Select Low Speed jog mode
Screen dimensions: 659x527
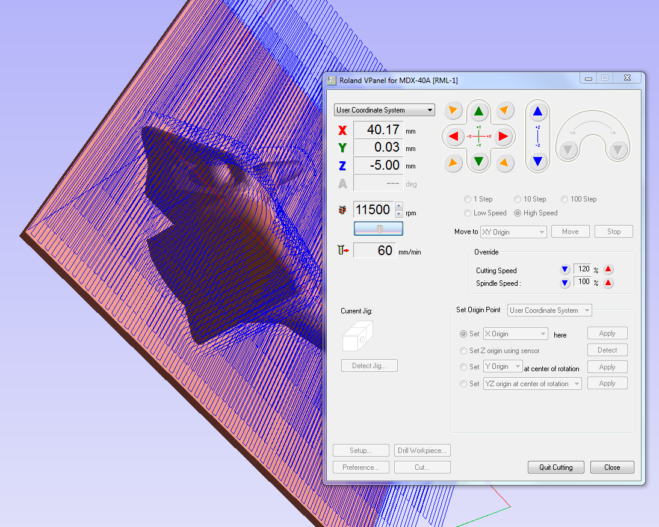tap(486, 213)
